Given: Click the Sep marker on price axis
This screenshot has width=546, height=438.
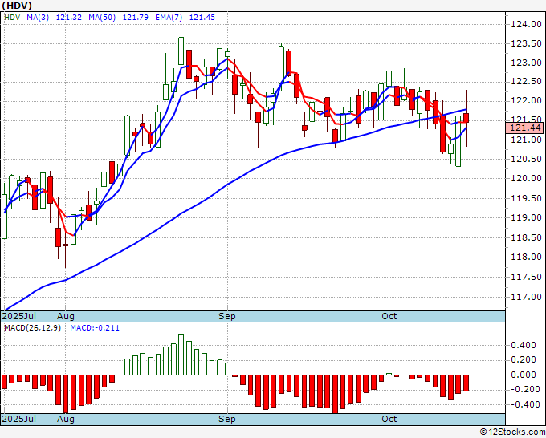Looking at the screenshot, I should (228, 317).
